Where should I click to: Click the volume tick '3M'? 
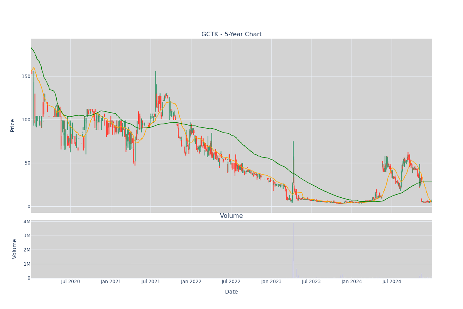click(x=27, y=236)
